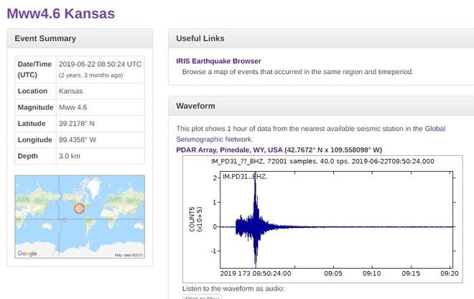Select the Longitude value 99.4358° W

pos(78,140)
